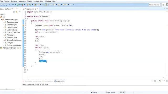Screen dimensions: 168x94
Task: Close the Fibonacci.java editor tab
Action: pyautogui.click(x=37, y=9)
